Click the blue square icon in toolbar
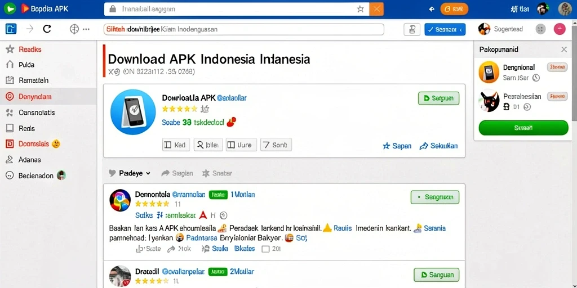This screenshot has height=288, width=577. 11,29
